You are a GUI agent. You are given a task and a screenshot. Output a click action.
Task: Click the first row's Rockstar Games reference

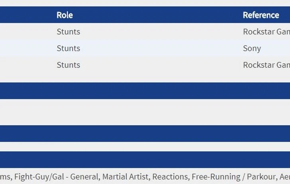click(266, 32)
